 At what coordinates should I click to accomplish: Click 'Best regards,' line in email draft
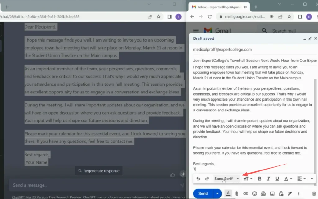tap(204, 164)
